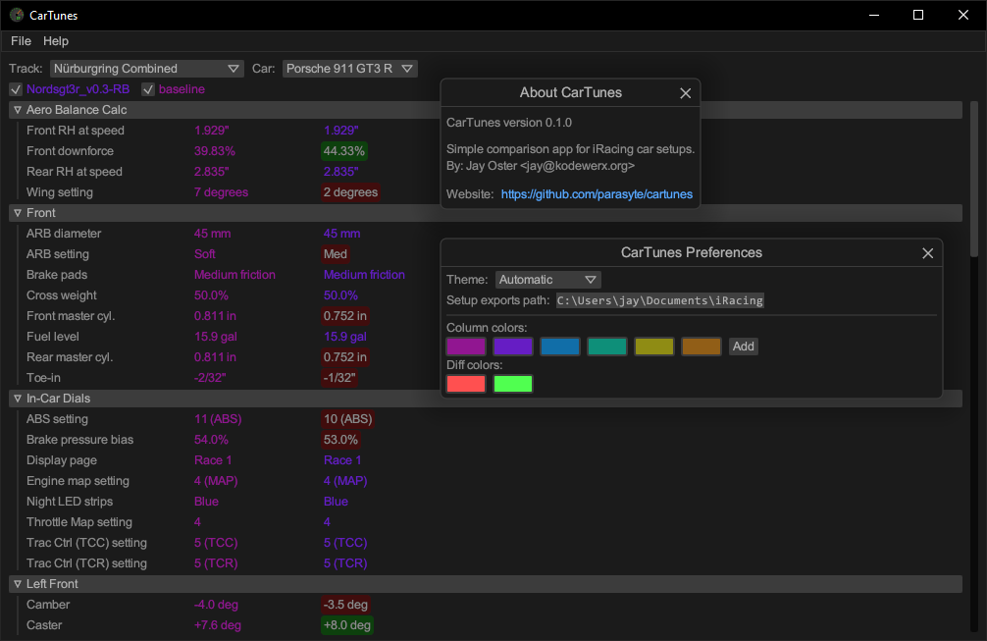The width and height of the screenshot is (987, 641).
Task: Pick the red diff color swatch
Action: pos(466,384)
